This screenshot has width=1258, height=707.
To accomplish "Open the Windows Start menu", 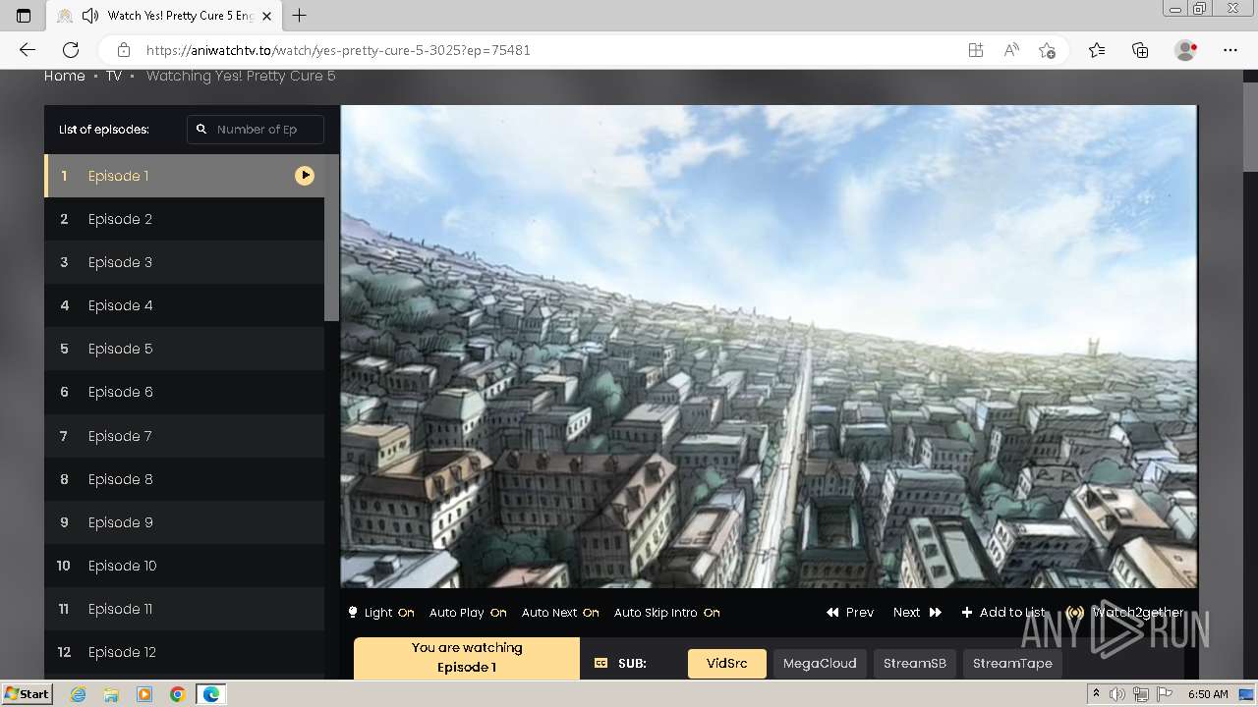I will point(27,694).
